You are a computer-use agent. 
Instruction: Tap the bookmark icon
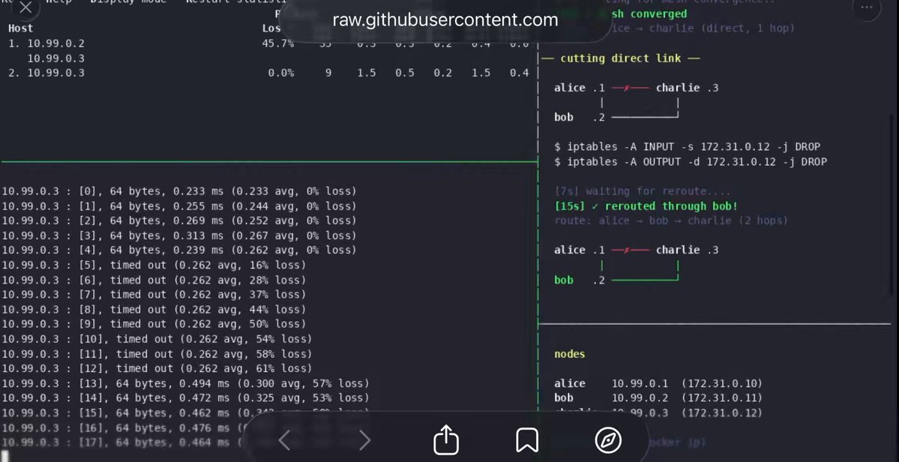coord(527,440)
